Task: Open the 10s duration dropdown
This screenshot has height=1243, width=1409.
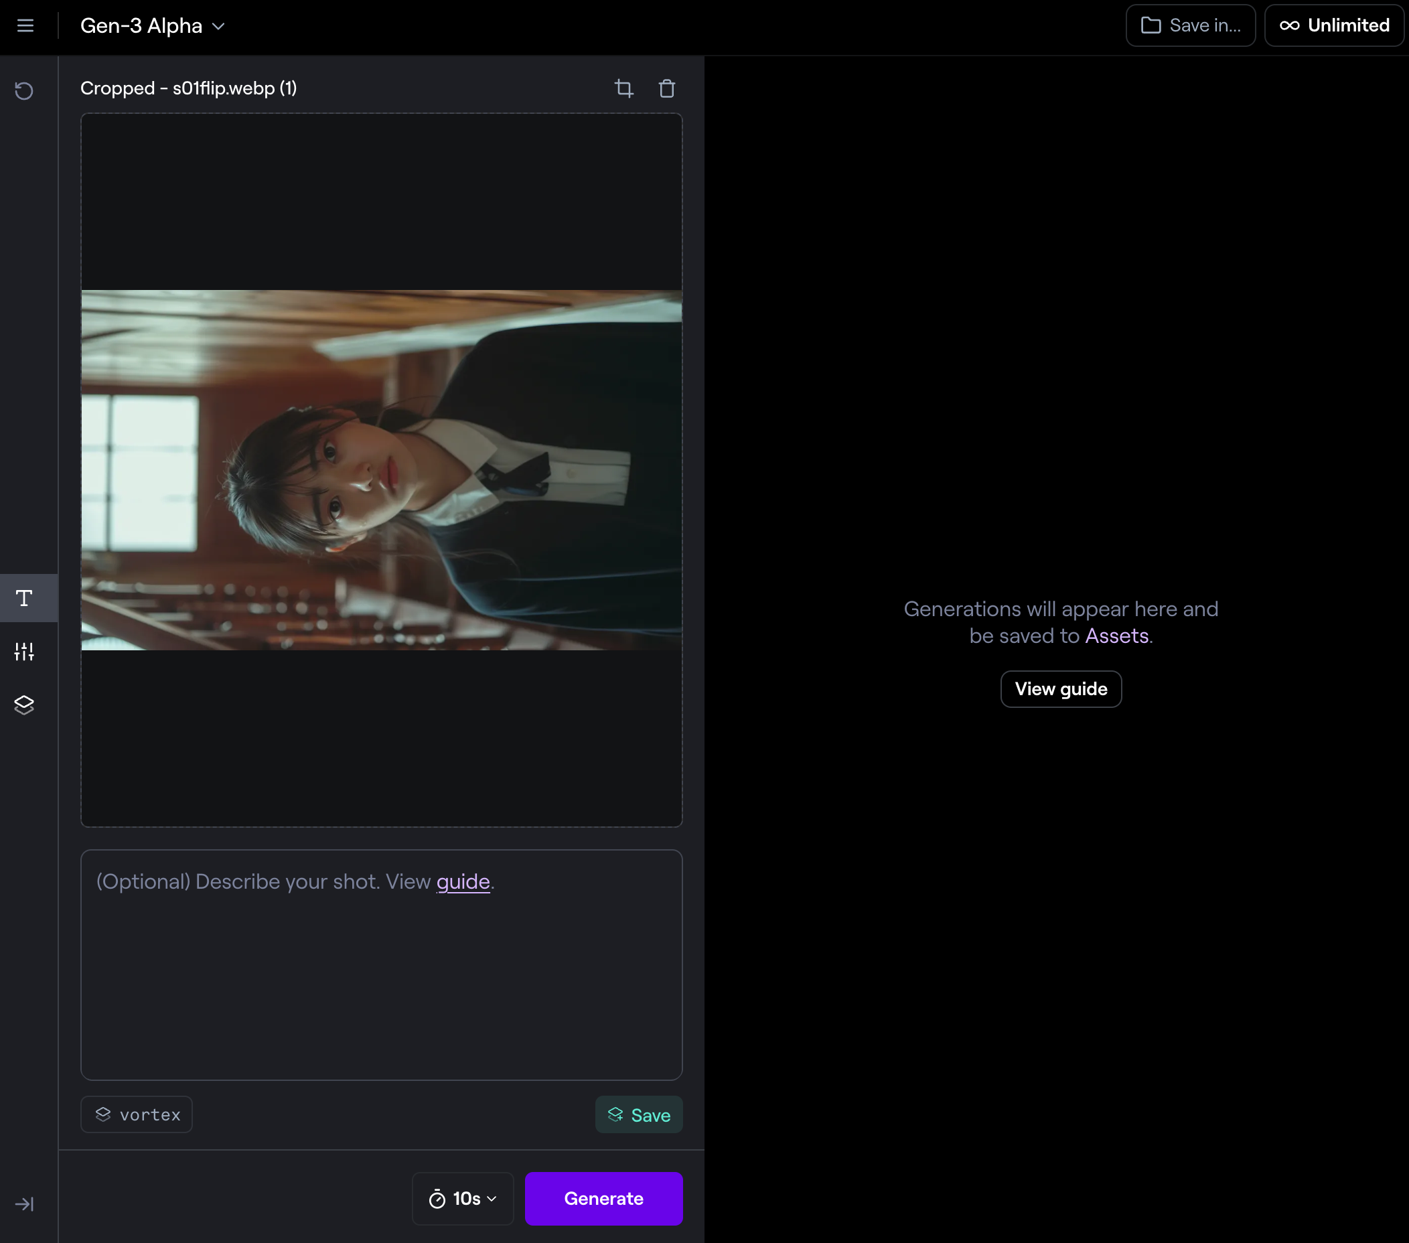Action: click(463, 1198)
